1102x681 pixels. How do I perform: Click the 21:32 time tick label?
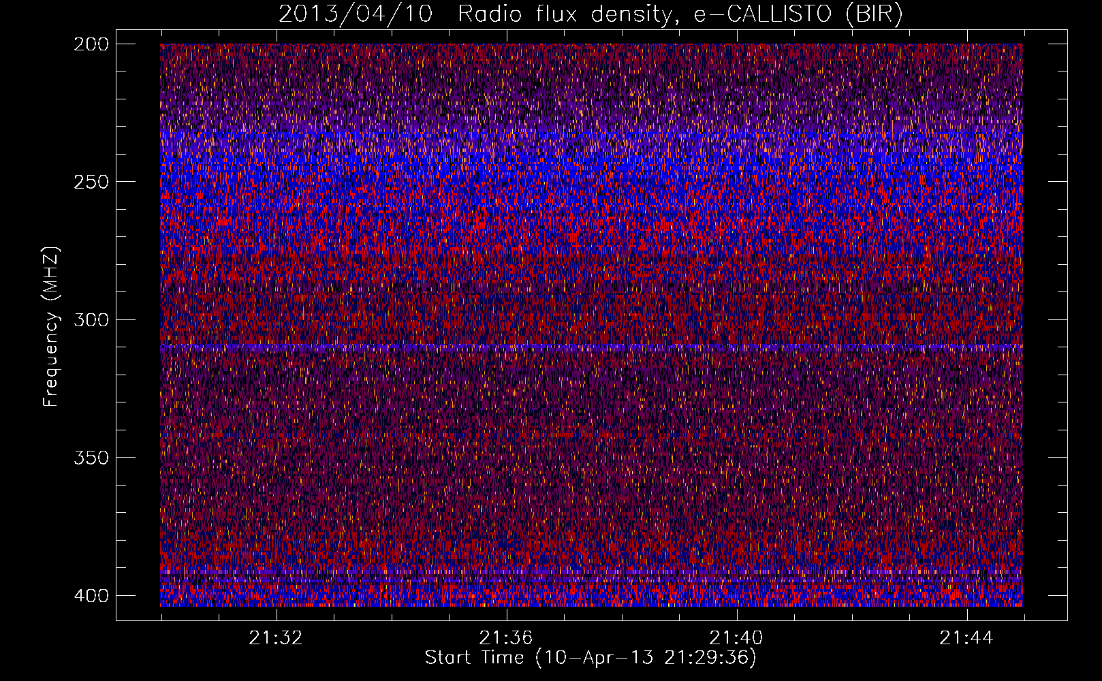[x=276, y=638]
